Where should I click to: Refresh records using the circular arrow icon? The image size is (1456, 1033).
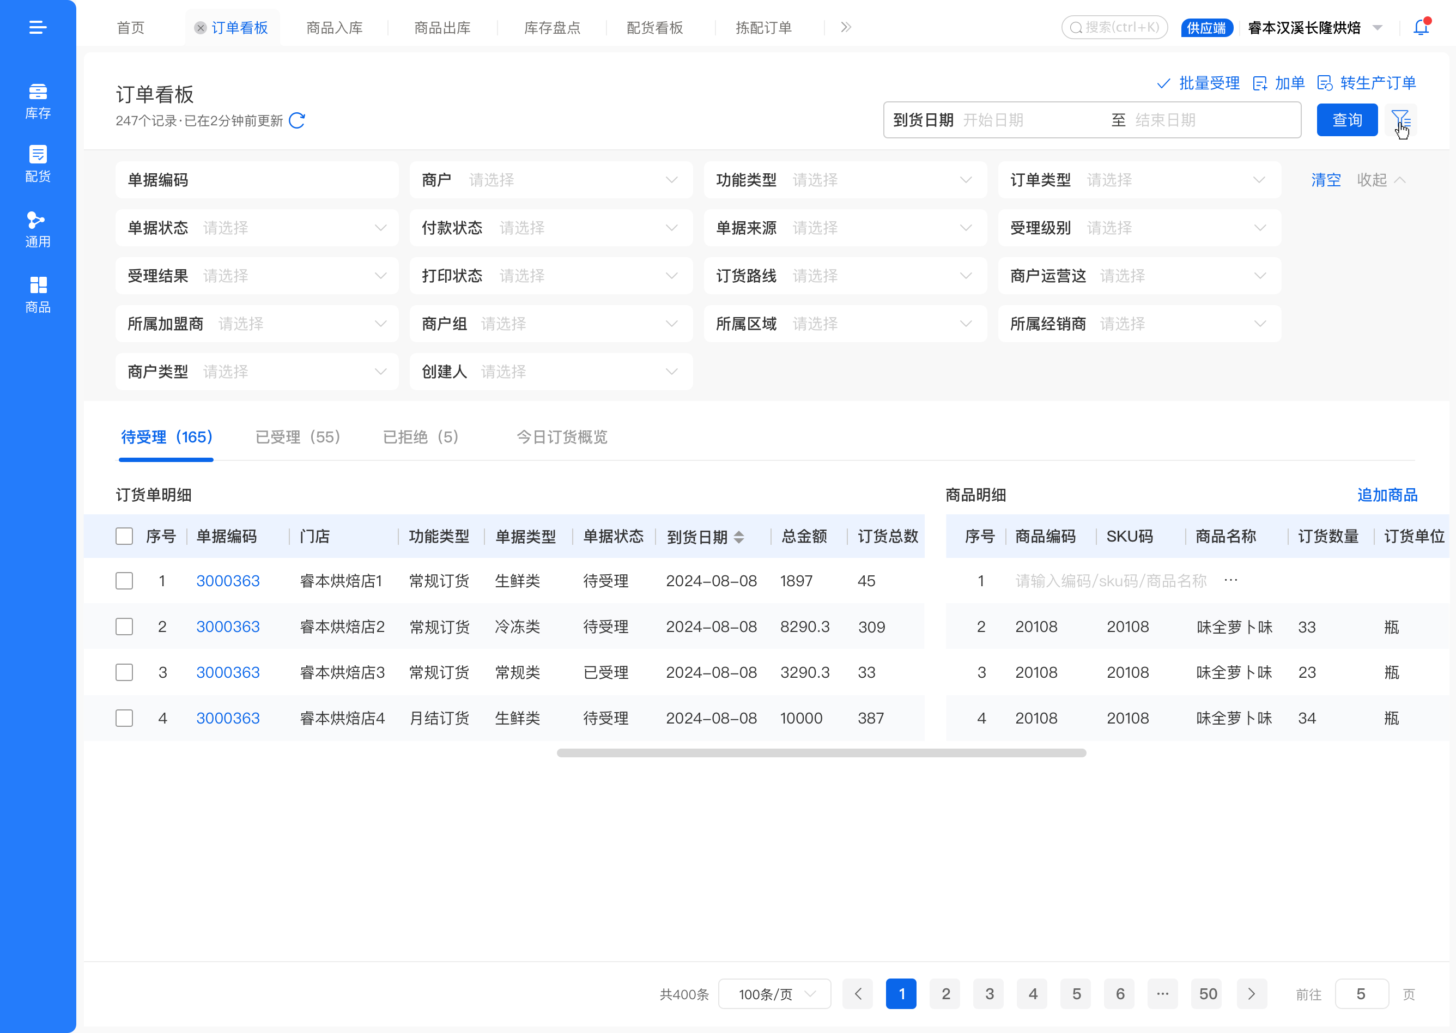click(x=297, y=121)
